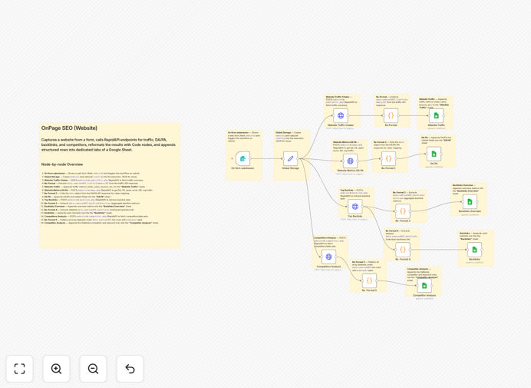The width and height of the screenshot is (531, 388).
Task: Click the workflow description paragraph in the sticky note
Action: click(108, 144)
